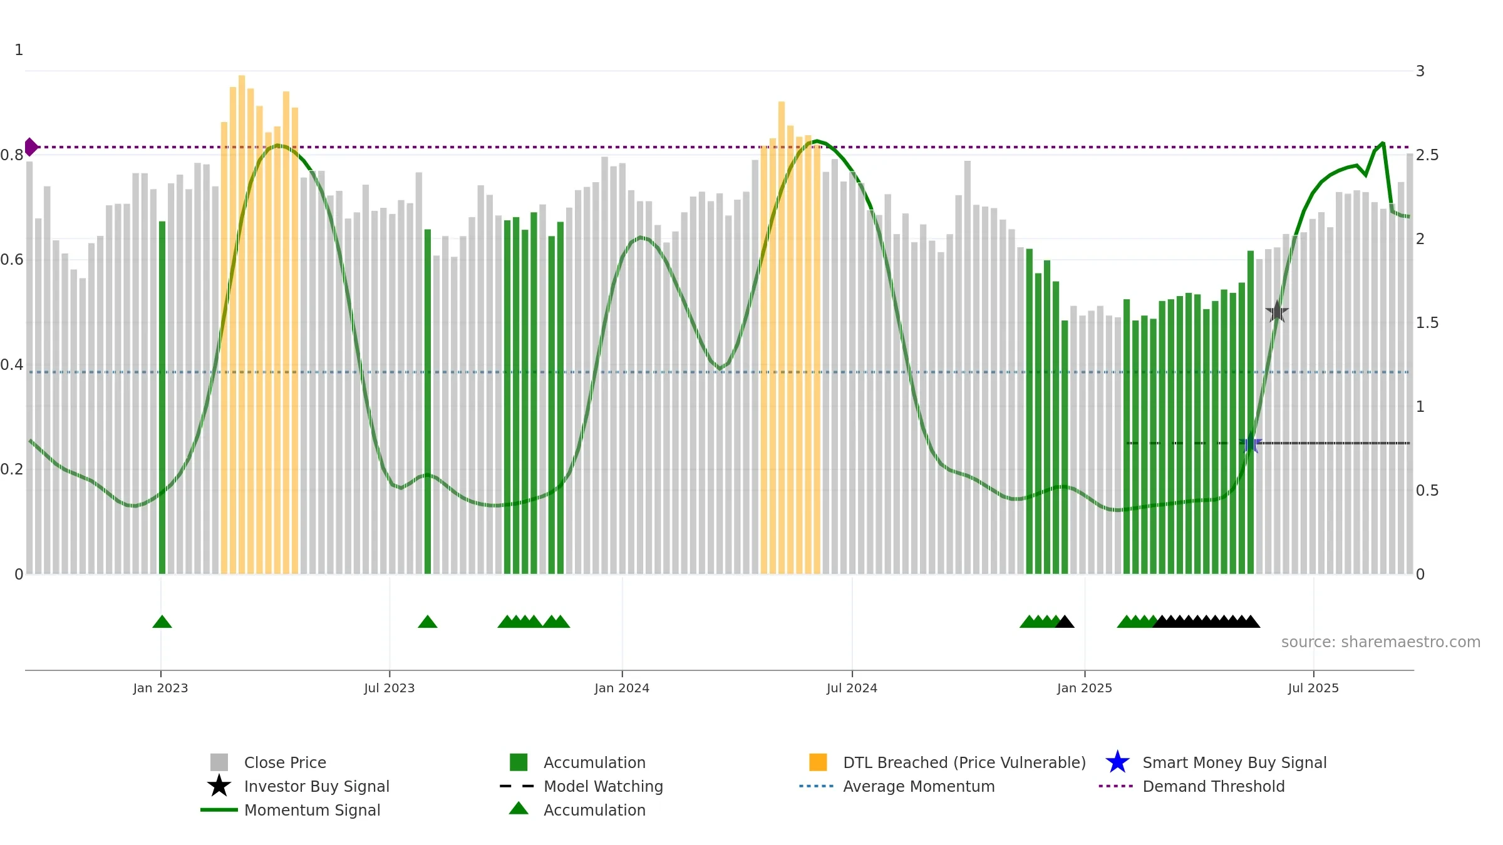Click the green Accumulation square legend swatch
The image size is (1503, 845).
[519, 762]
